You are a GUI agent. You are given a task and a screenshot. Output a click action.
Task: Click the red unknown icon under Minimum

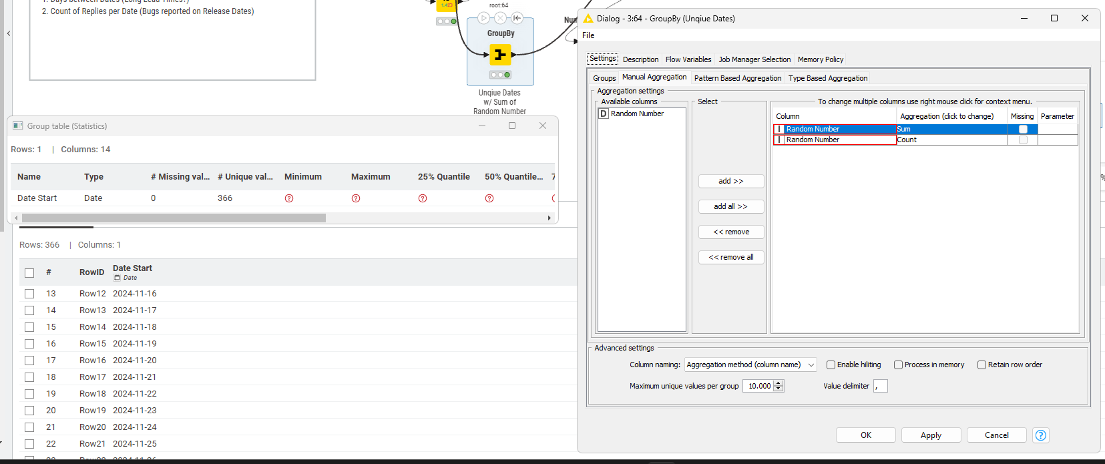[x=289, y=198]
